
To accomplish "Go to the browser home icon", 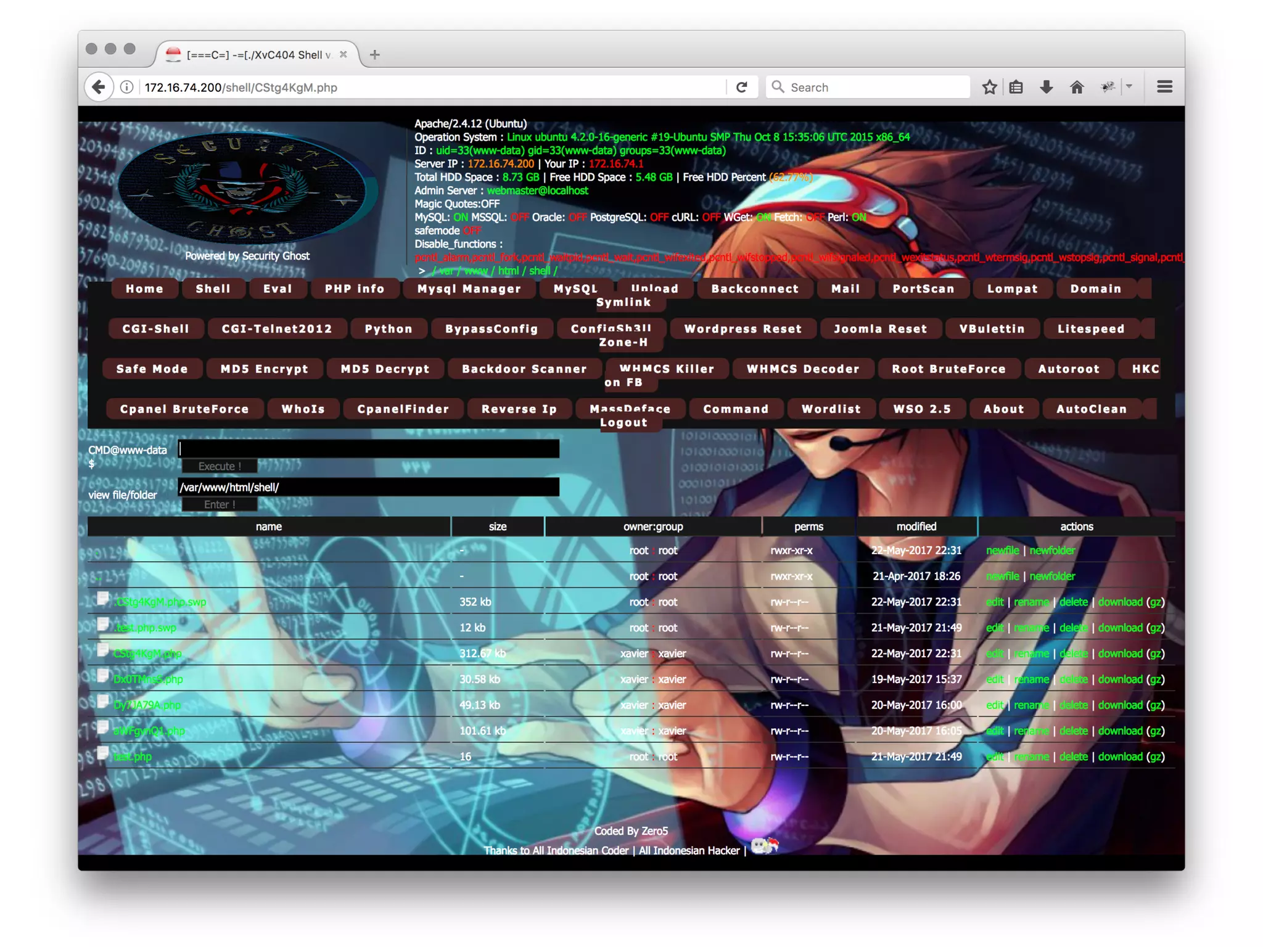I will 1077,87.
